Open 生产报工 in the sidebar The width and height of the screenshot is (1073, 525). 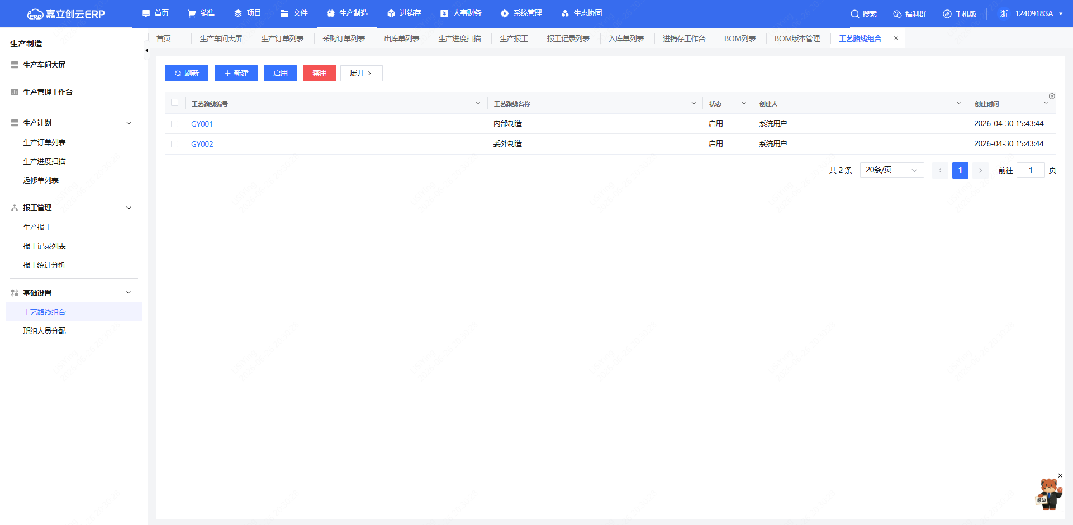(x=37, y=227)
